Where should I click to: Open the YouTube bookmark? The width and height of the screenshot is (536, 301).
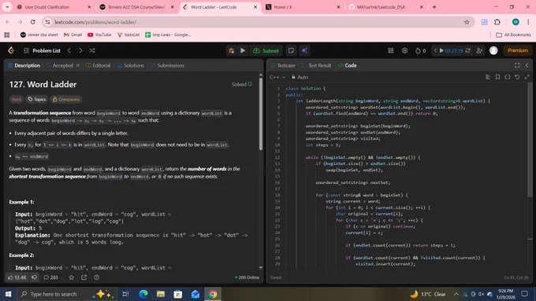point(99,35)
